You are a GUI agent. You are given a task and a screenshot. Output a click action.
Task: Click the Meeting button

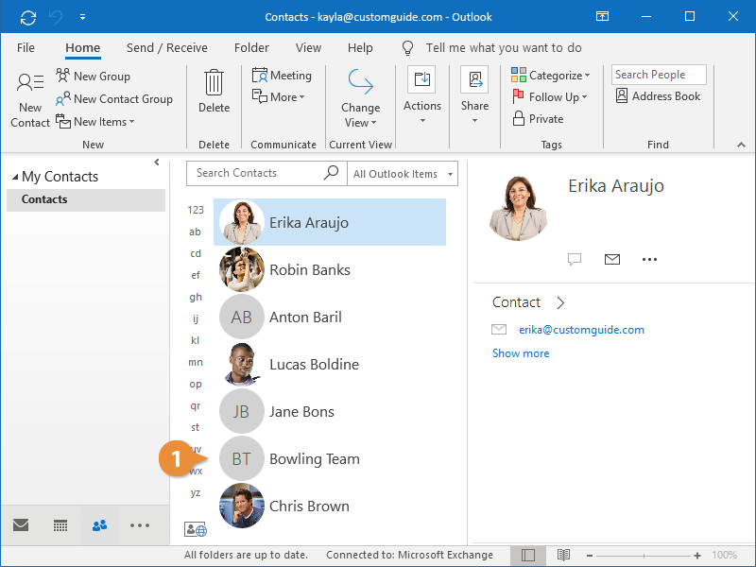pyautogui.click(x=282, y=76)
